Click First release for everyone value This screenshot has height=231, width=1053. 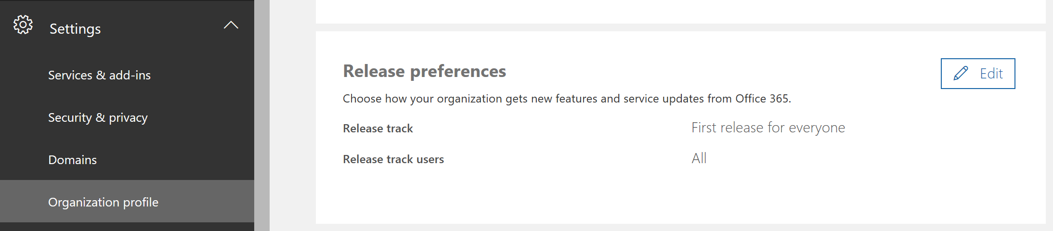(768, 128)
